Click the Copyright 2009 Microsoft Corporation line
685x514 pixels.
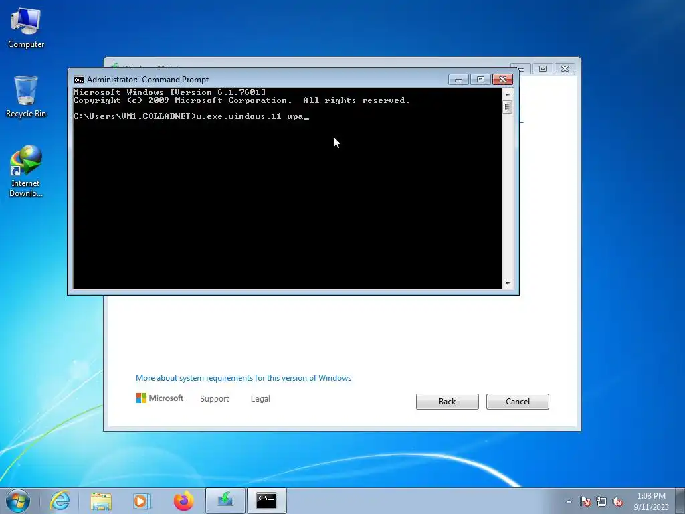[x=241, y=100]
